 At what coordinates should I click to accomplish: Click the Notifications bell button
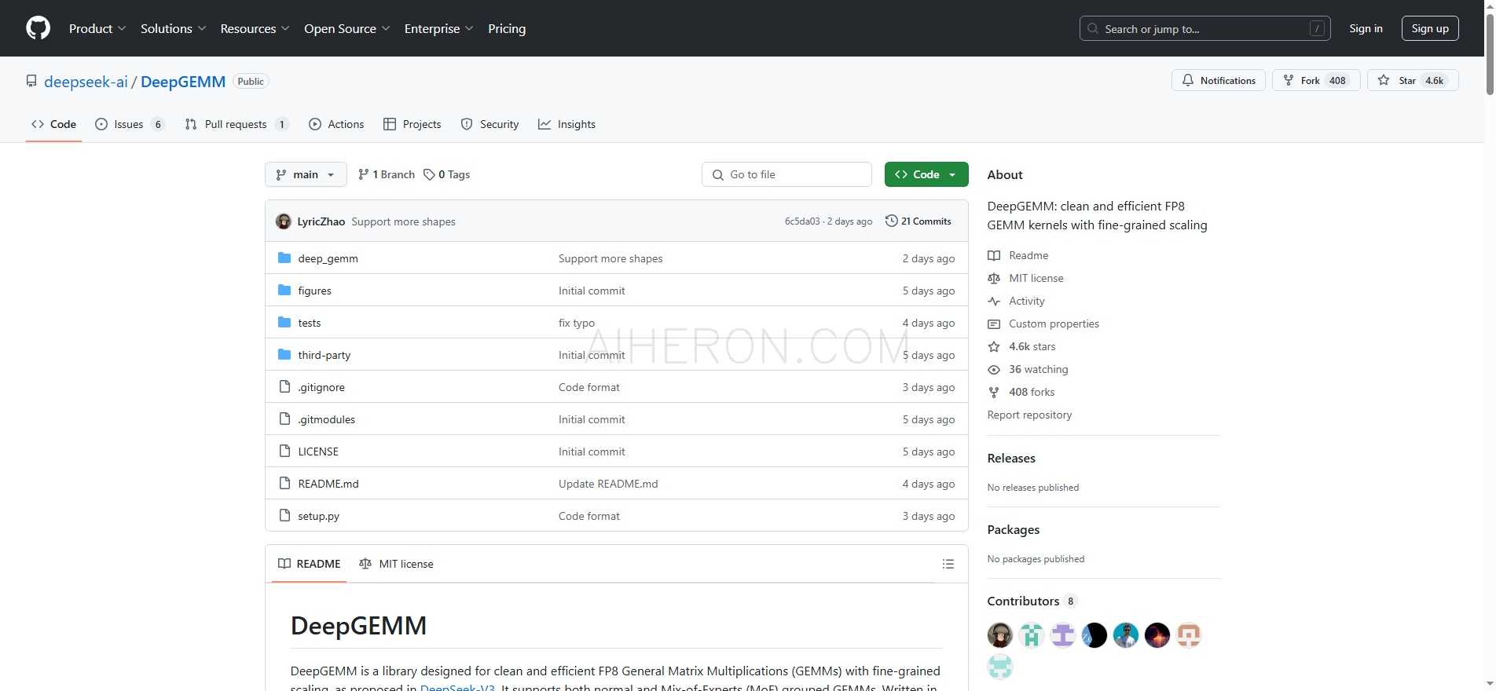[1218, 80]
